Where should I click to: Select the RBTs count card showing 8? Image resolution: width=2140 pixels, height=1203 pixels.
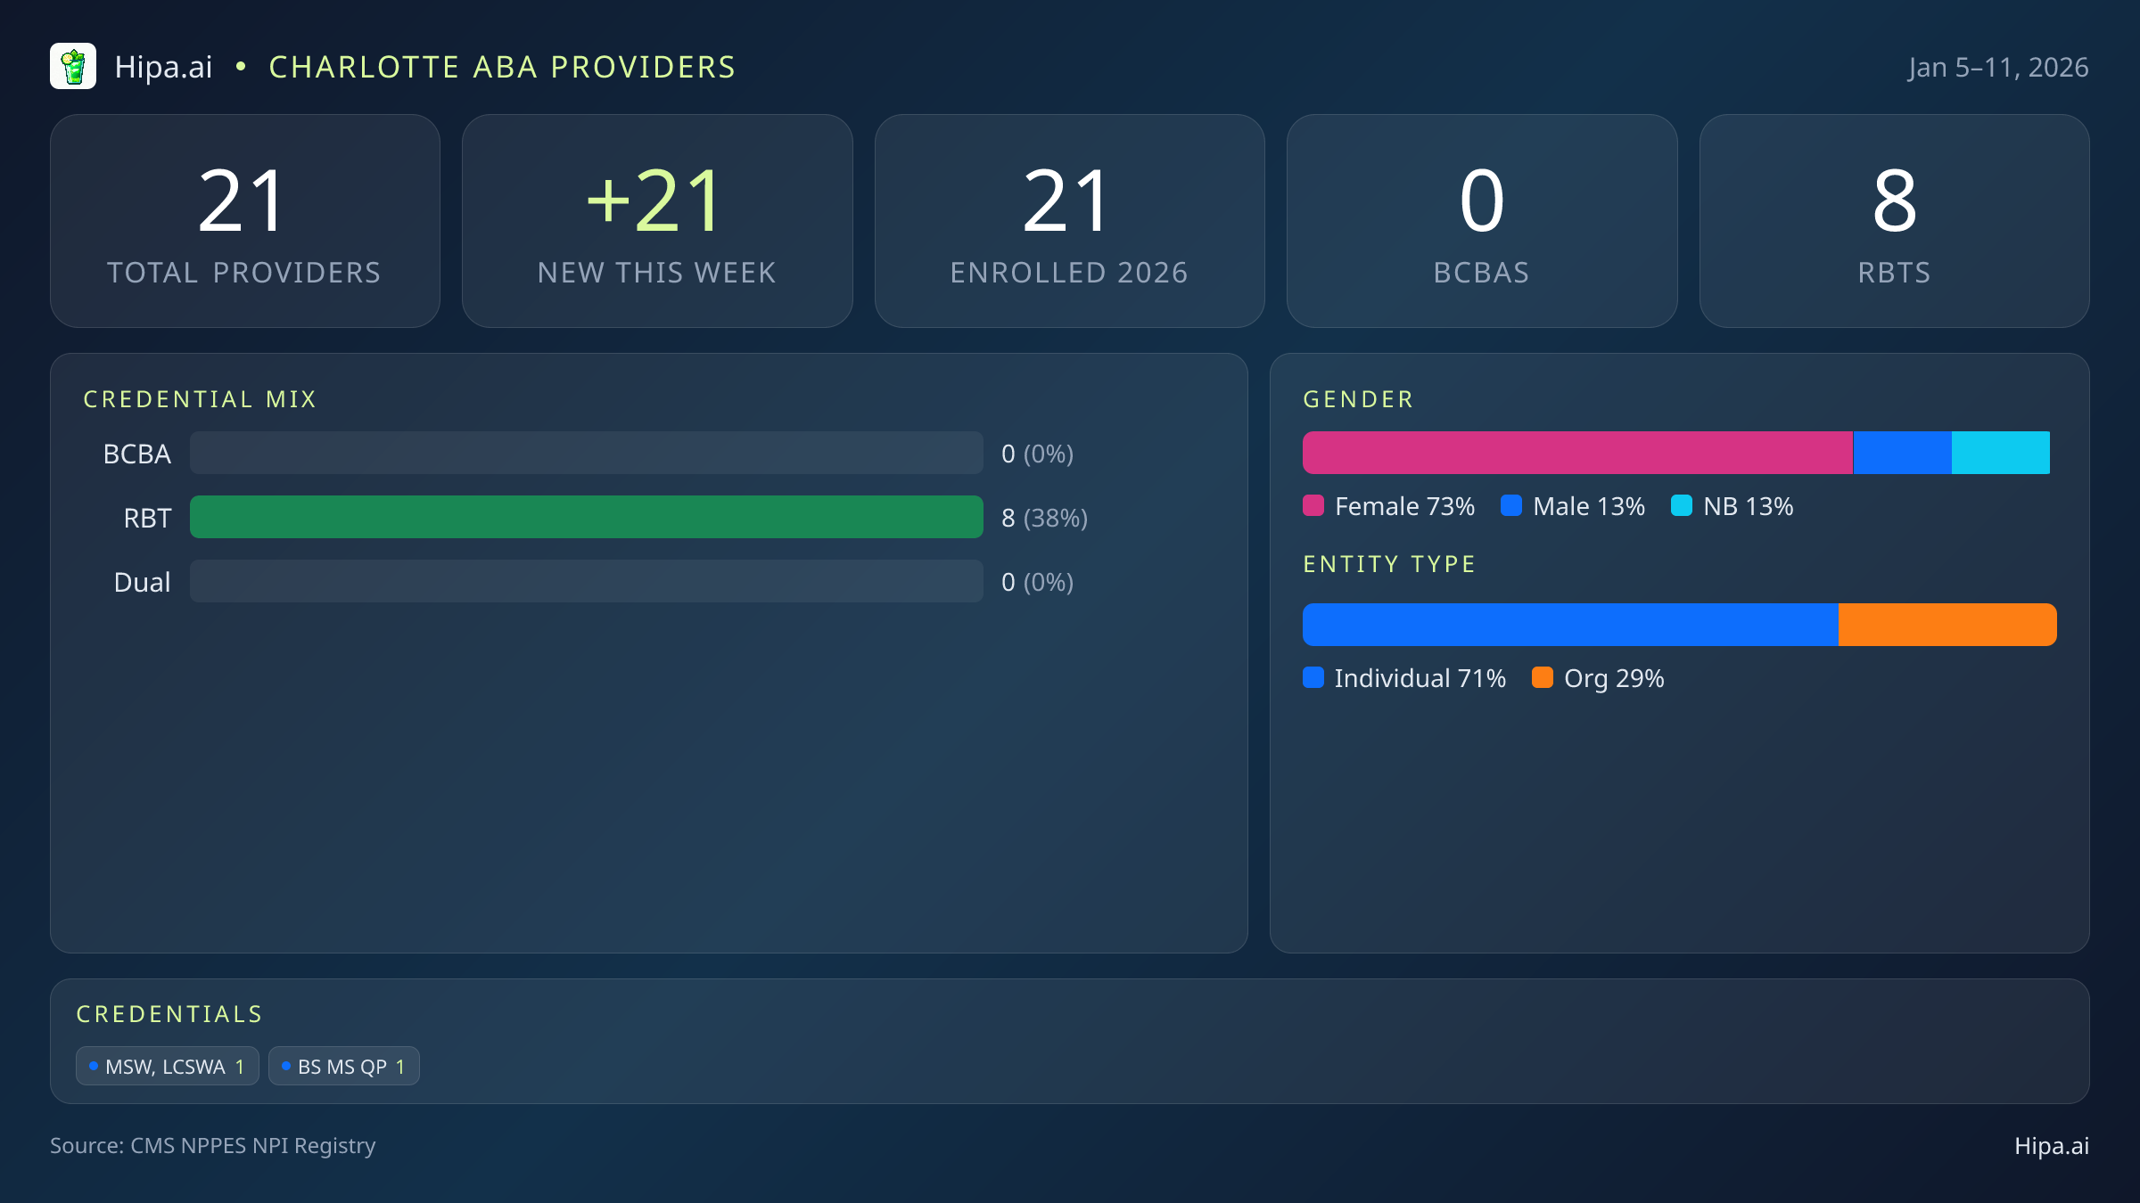1894,220
